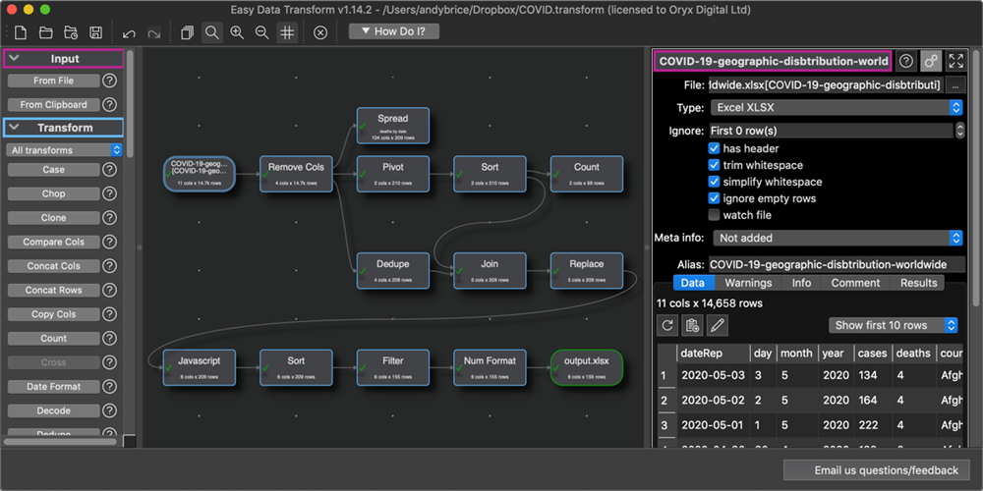Click the refresh icon below row count
The image size is (983, 491).
coord(668,325)
